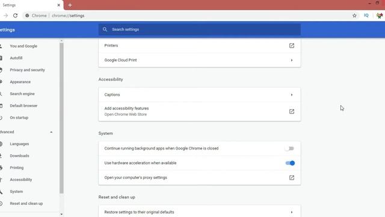Screen dimensions: 385x217
Task: Click the forward navigation arrow
Action: [x=5, y=16]
